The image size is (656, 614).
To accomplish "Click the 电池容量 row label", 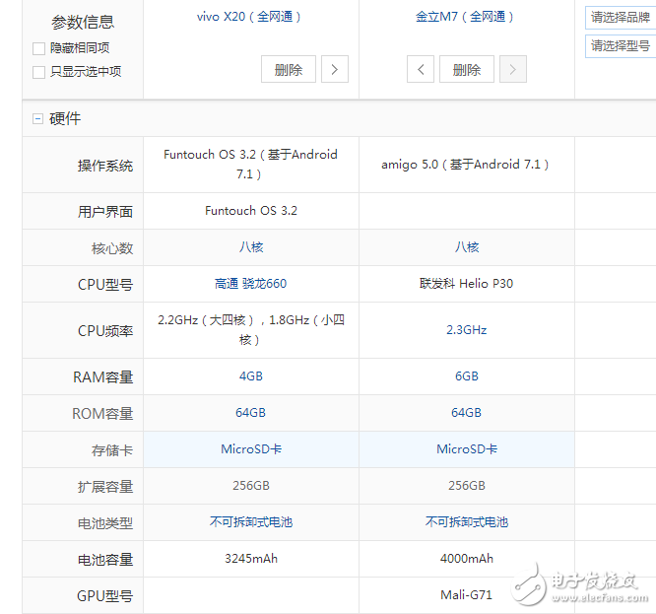I will [x=105, y=560].
